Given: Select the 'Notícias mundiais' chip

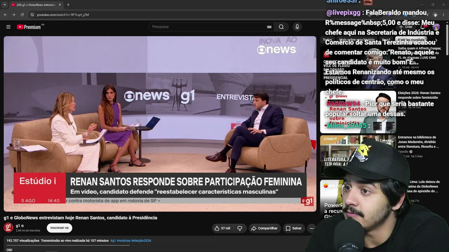Looking at the screenshot, I should (411, 40).
